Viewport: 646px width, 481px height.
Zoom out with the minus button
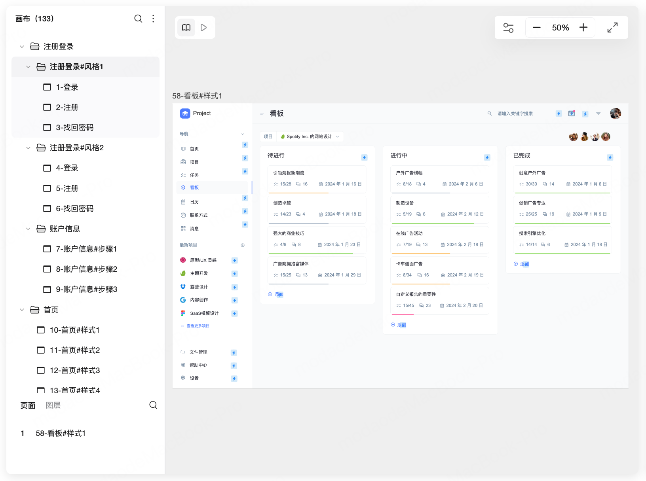point(537,27)
